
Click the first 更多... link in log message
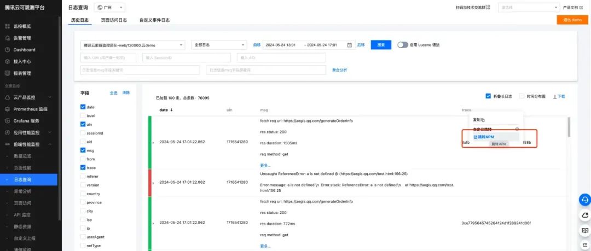(265, 165)
